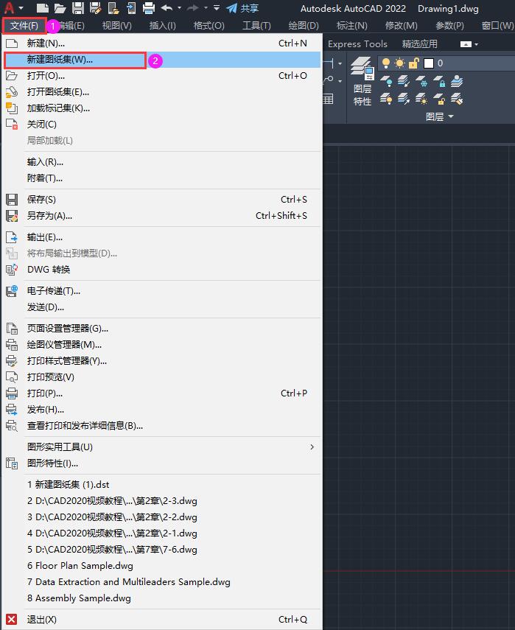Choose 打开(O)... from file menu

click(x=161, y=76)
